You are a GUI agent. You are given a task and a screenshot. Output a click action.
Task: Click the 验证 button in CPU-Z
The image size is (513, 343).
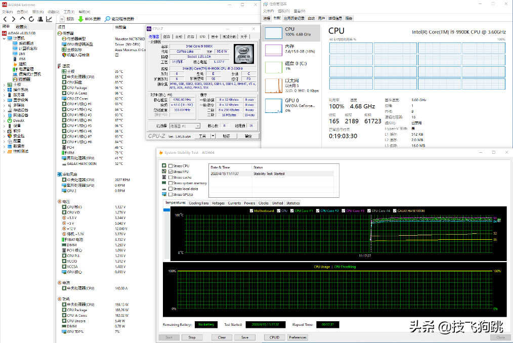[x=227, y=136]
